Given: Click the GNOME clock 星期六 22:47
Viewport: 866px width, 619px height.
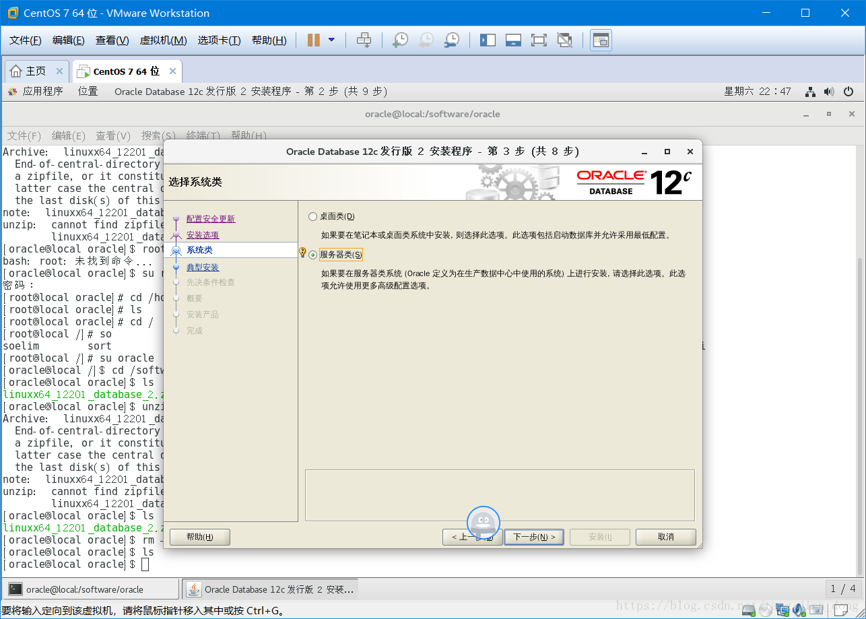Looking at the screenshot, I should 758,92.
